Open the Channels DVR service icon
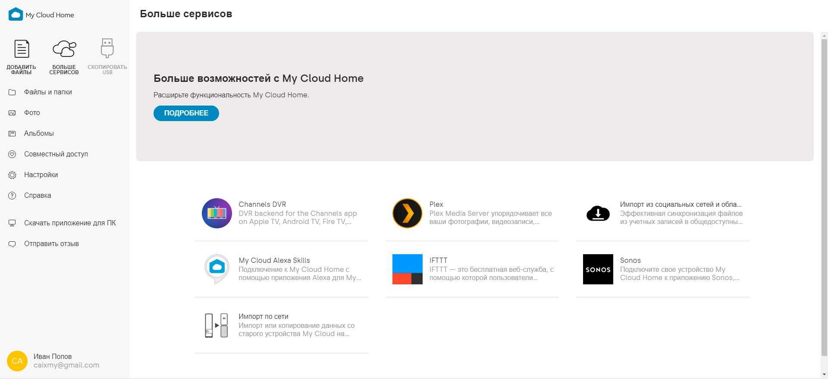The height and width of the screenshot is (380, 828). pos(217,213)
